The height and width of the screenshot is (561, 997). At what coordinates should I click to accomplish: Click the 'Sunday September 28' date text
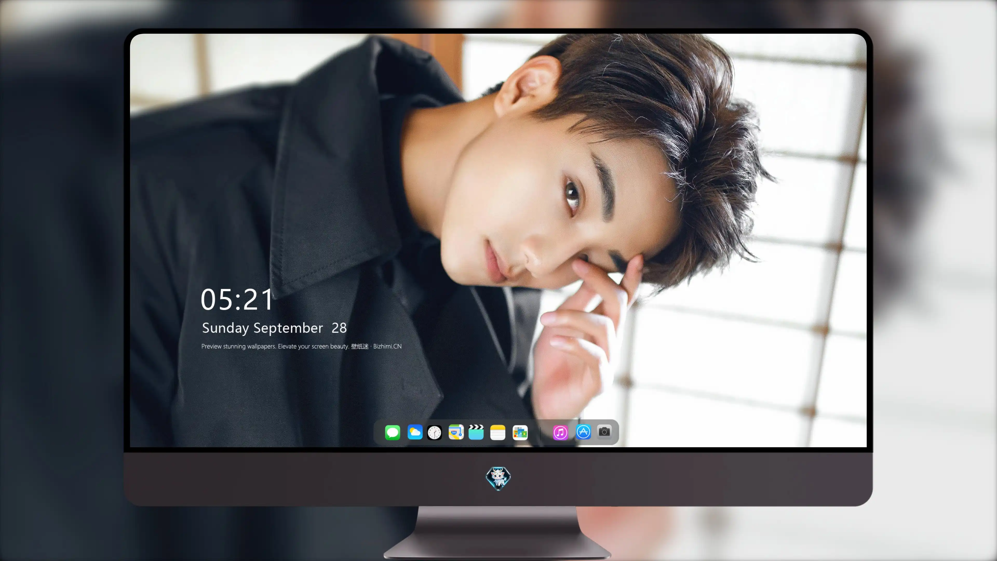point(274,328)
